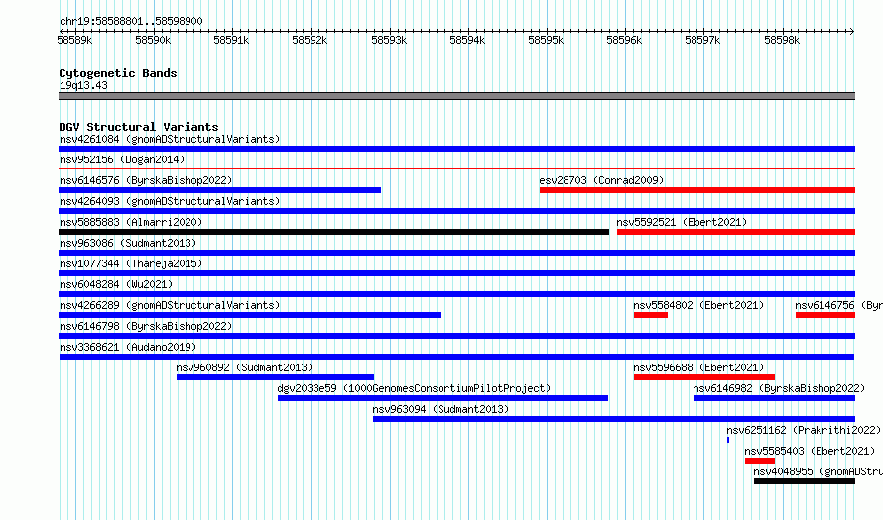
Task: Click the red nsv5596688 (Ebert2021) bar
Action: point(704,377)
